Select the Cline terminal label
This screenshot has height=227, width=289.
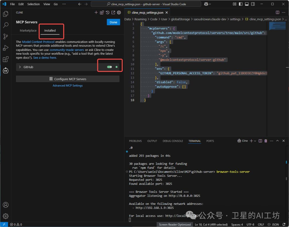pos(242,141)
